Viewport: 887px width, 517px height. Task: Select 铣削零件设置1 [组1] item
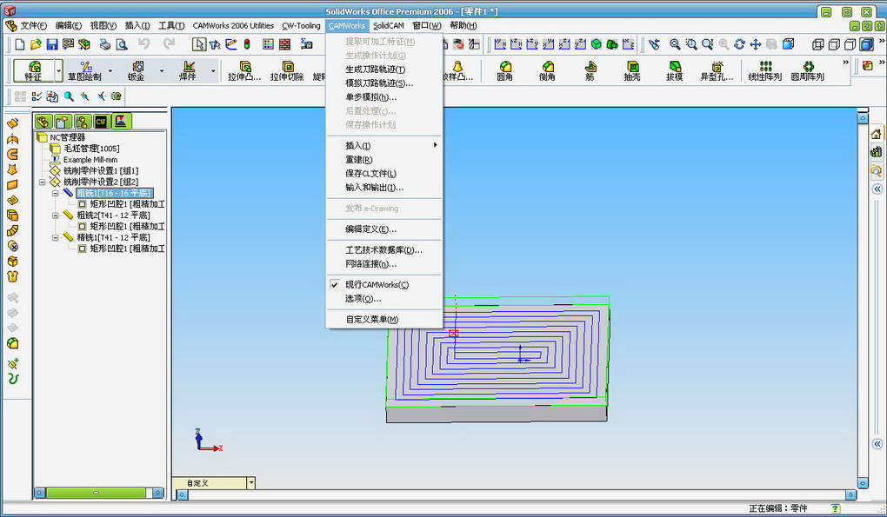tap(101, 170)
